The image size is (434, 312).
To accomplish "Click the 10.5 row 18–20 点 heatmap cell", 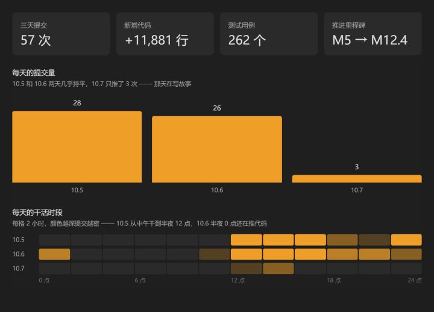I will point(342,240).
